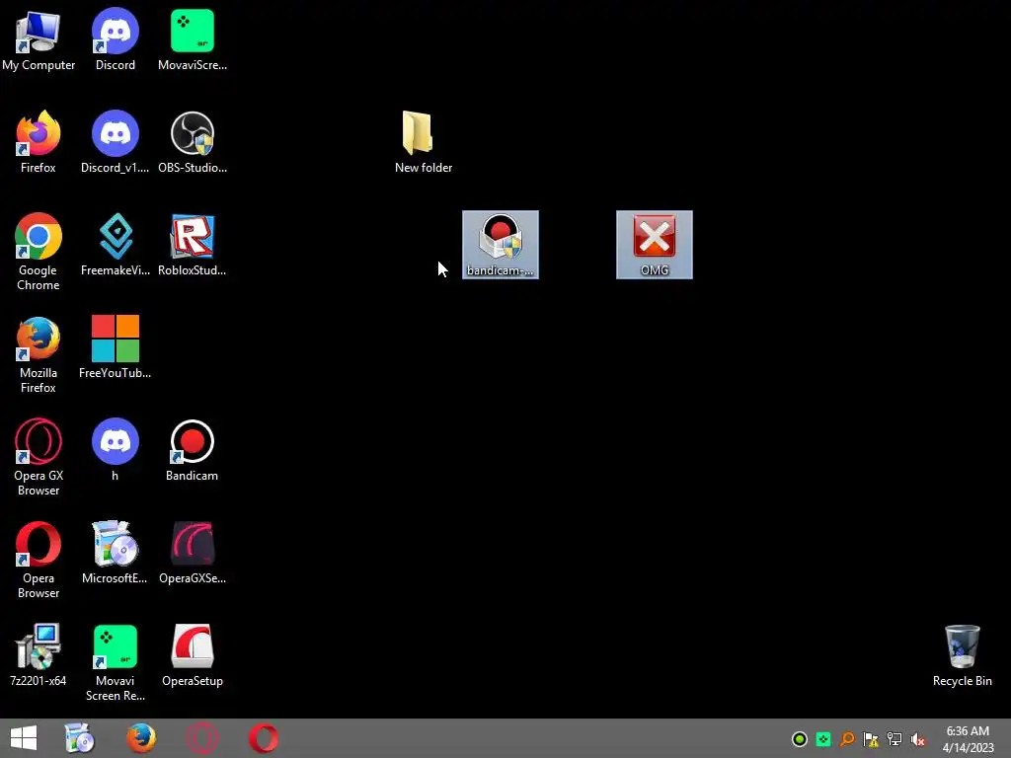Open the clock showing 6:36 AM
The image size is (1011, 758).
[968, 739]
